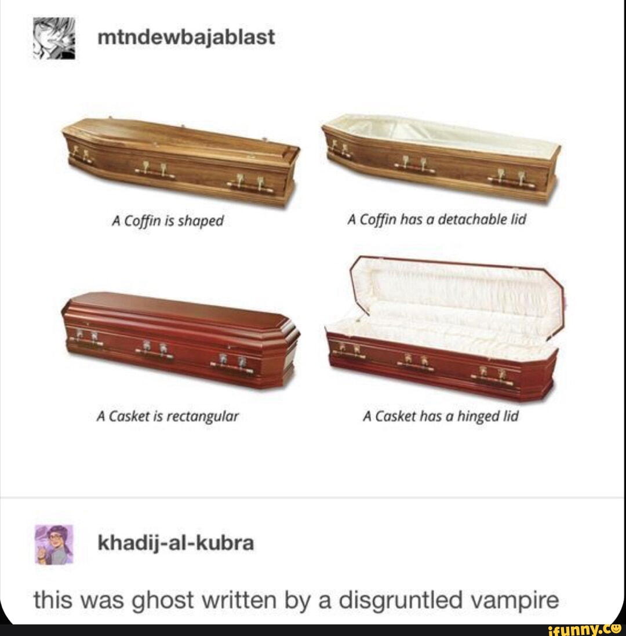The width and height of the screenshot is (626, 636).
Task: Click the 'A Casket has a hinged lid' caption
Action: tap(441, 416)
